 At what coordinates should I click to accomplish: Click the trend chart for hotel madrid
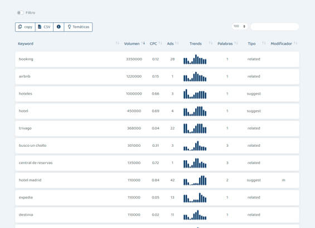(x=195, y=180)
